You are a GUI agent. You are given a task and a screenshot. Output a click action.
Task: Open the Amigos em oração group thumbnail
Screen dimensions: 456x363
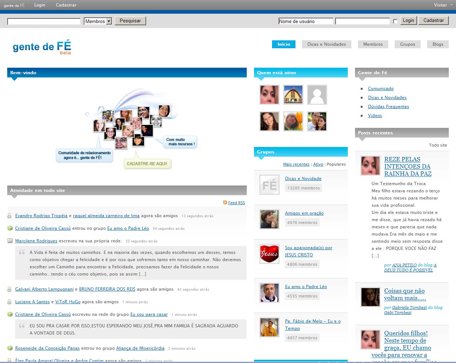[x=269, y=219]
